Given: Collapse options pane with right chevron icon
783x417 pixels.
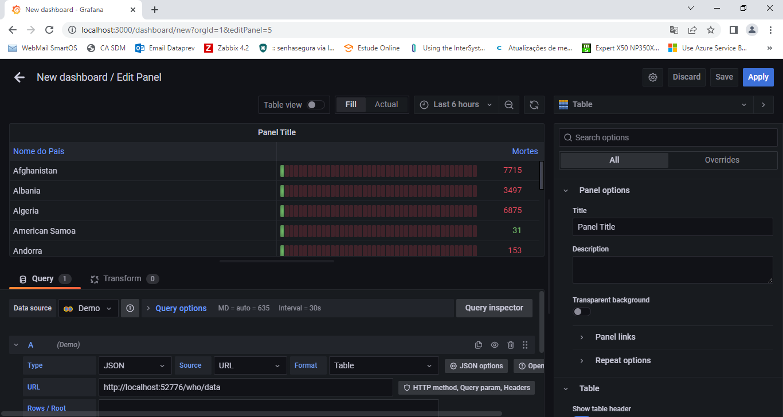Looking at the screenshot, I should [763, 105].
